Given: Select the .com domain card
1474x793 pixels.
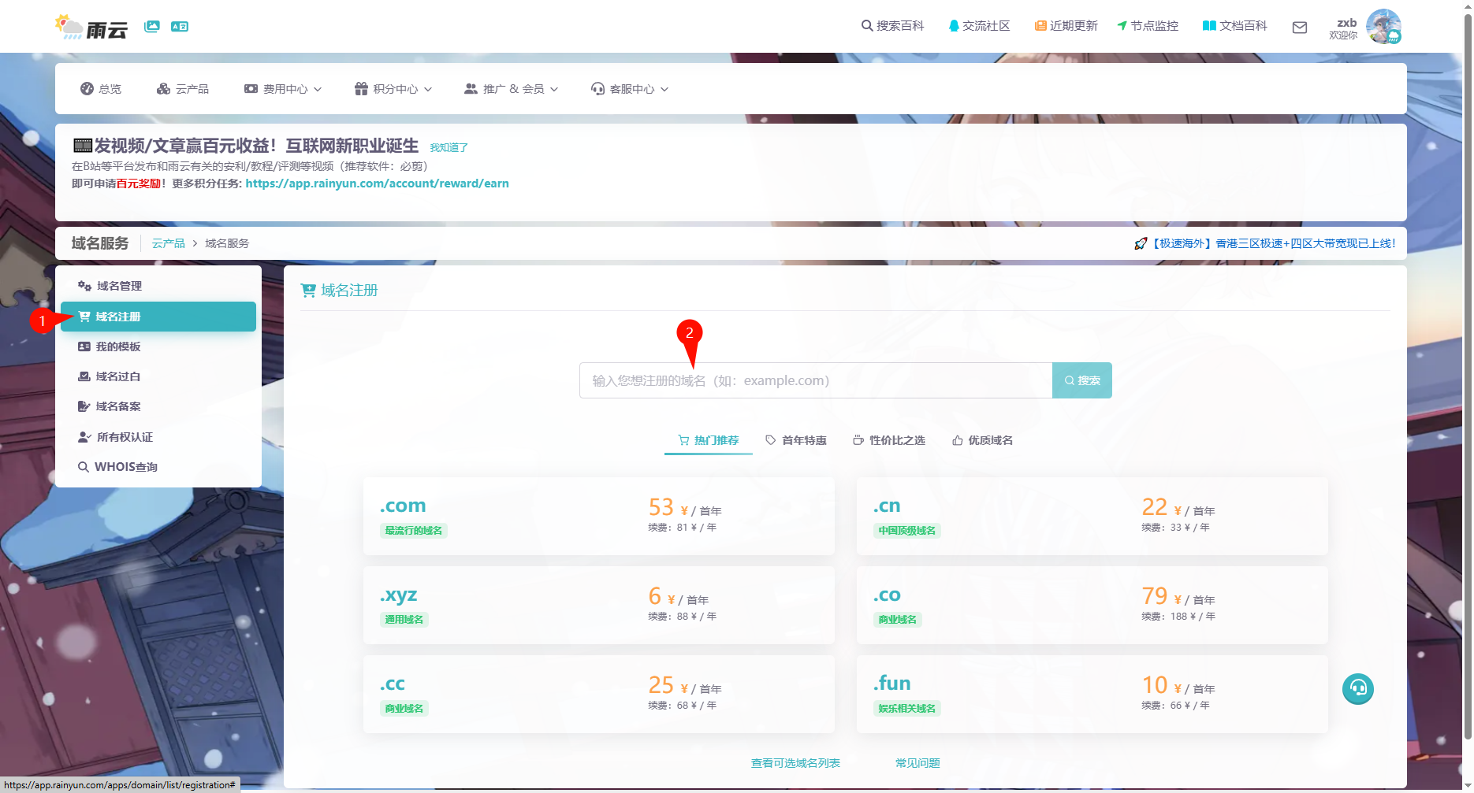Looking at the screenshot, I should [598, 516].
